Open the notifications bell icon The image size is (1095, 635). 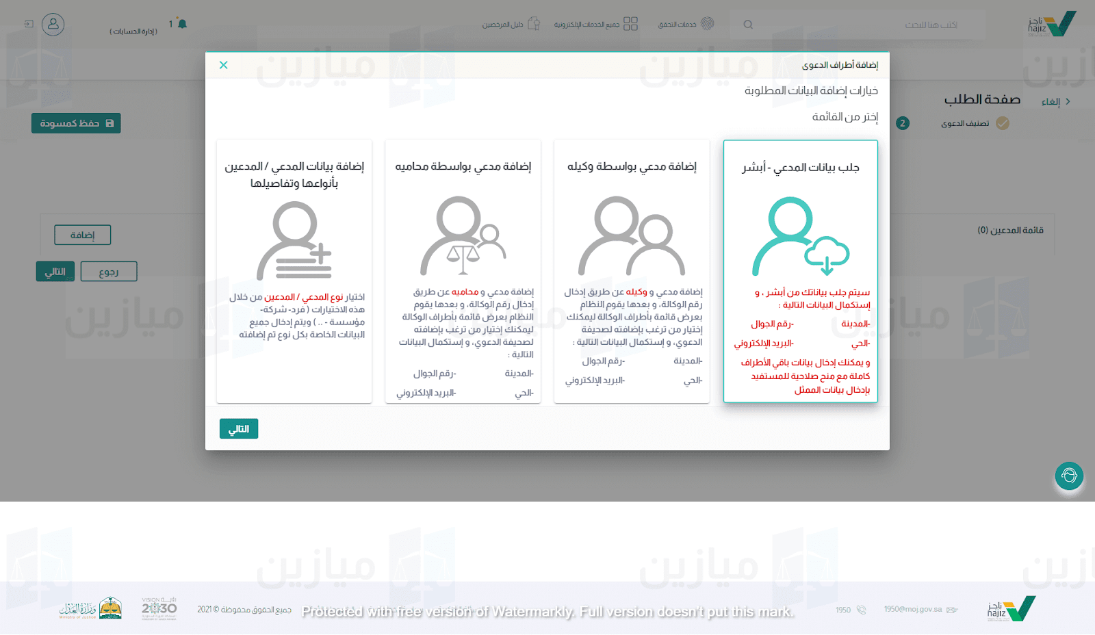[182, 24]
